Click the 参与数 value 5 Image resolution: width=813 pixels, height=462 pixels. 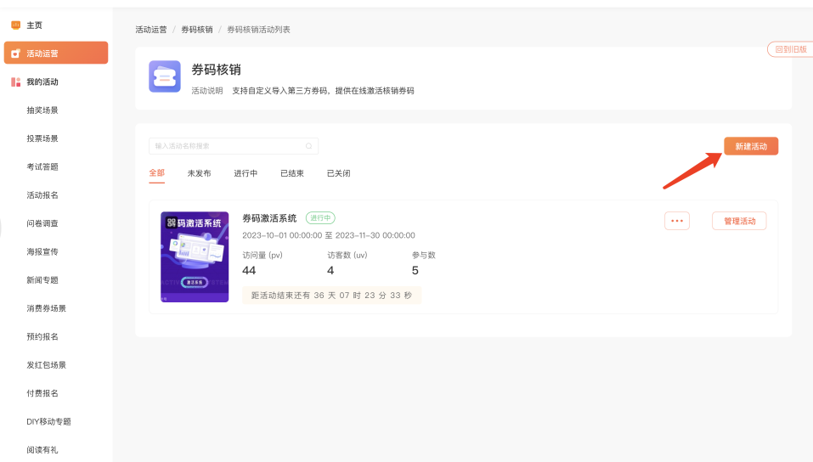(415, 270)
